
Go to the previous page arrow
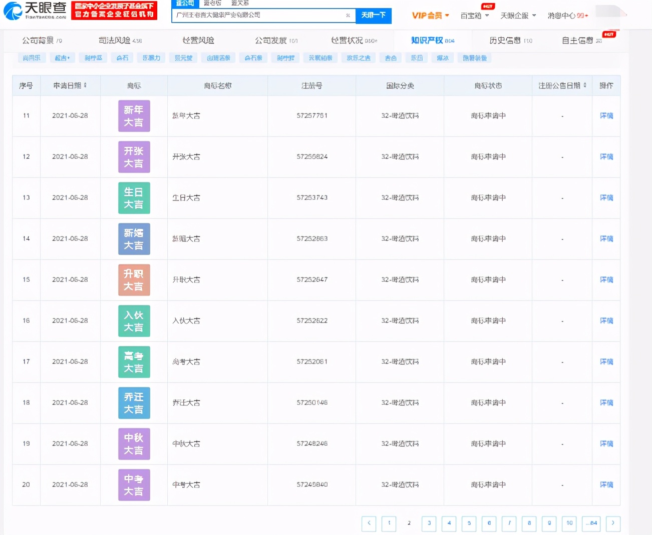(369, 523)
